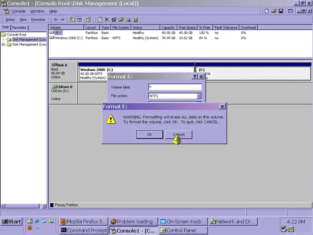Click the scroll right arrow in the tree pane
The width and height of the screenshot is (313, 235).
(44, 206)
